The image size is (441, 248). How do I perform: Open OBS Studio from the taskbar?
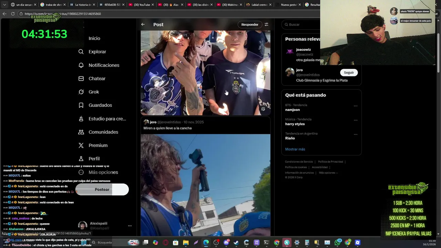(216, 242)
